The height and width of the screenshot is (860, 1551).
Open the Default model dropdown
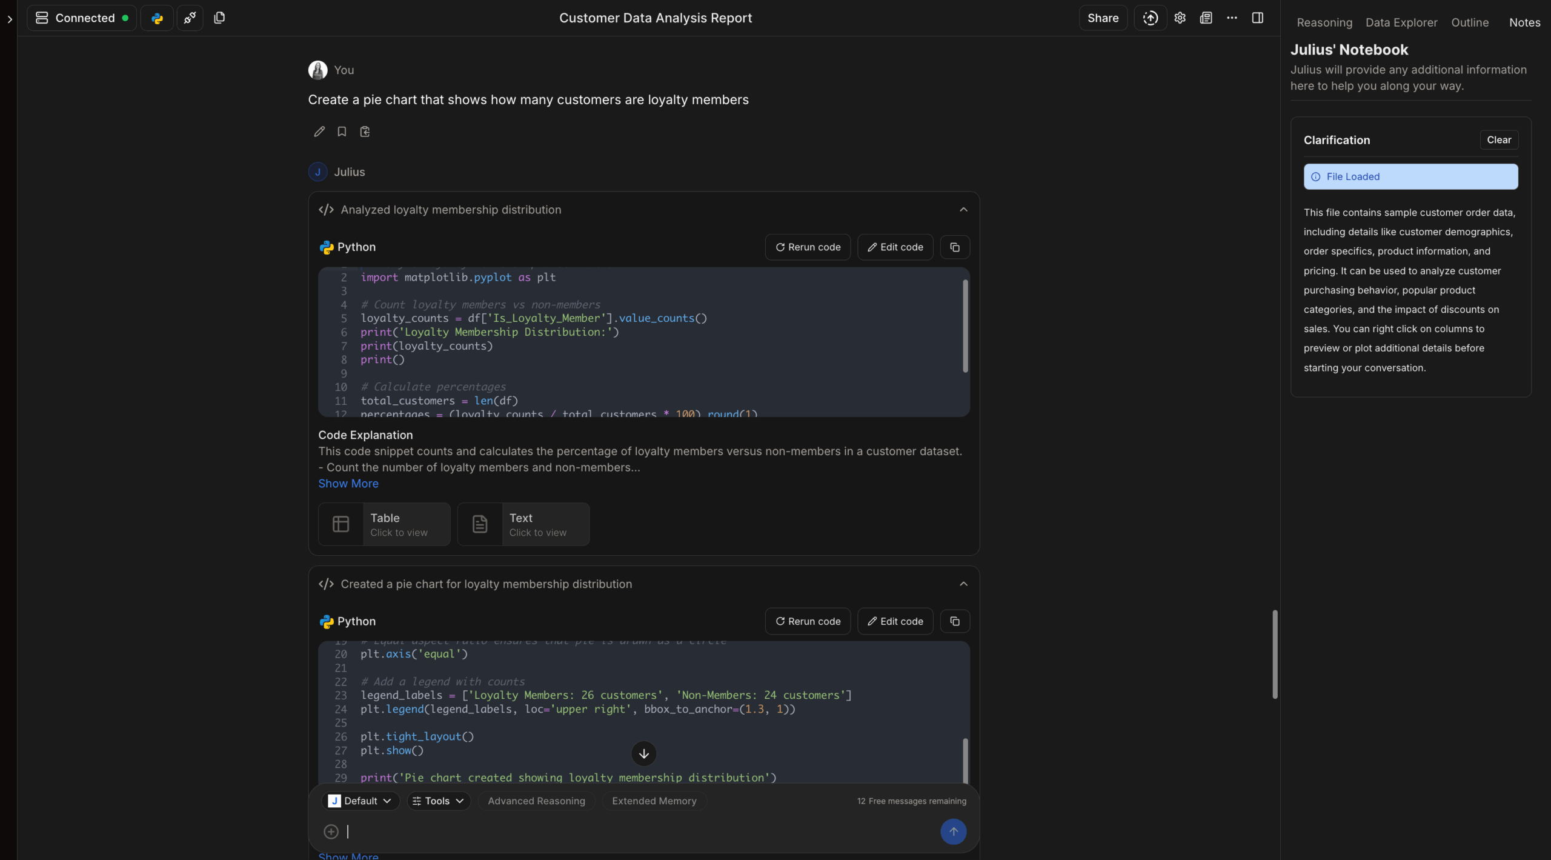360,801
